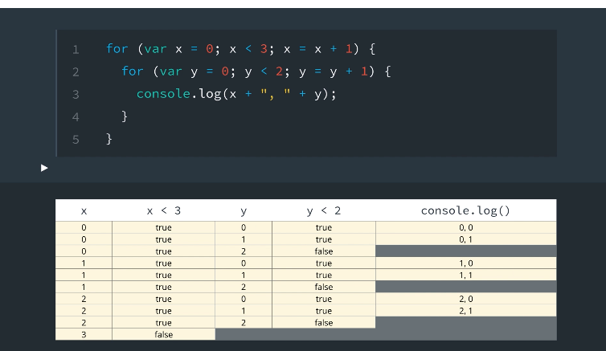
Task: Click 'false' in the x < 3 column
Action: pos(164,335)
